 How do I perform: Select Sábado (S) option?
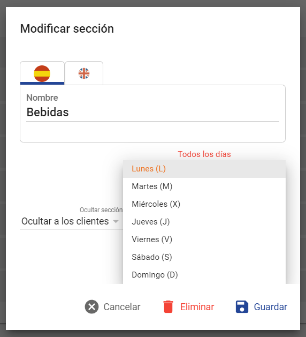point(204,257)
